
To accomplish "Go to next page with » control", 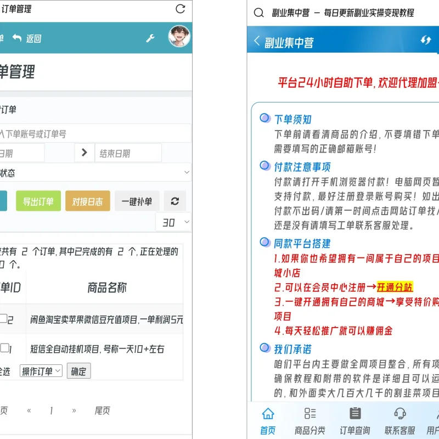I will (74, 410).
